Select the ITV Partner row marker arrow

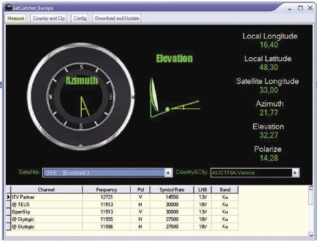8,197
